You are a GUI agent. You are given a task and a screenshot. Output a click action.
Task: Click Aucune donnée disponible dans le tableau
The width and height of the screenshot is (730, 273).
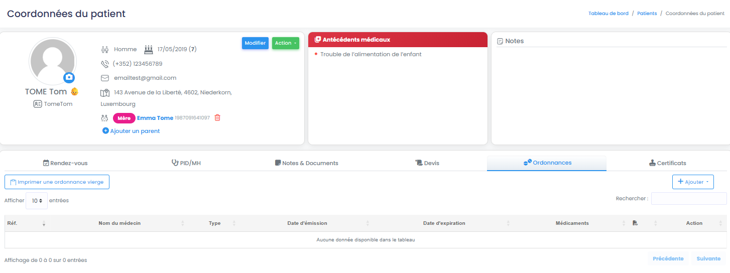tap(366, 240)
